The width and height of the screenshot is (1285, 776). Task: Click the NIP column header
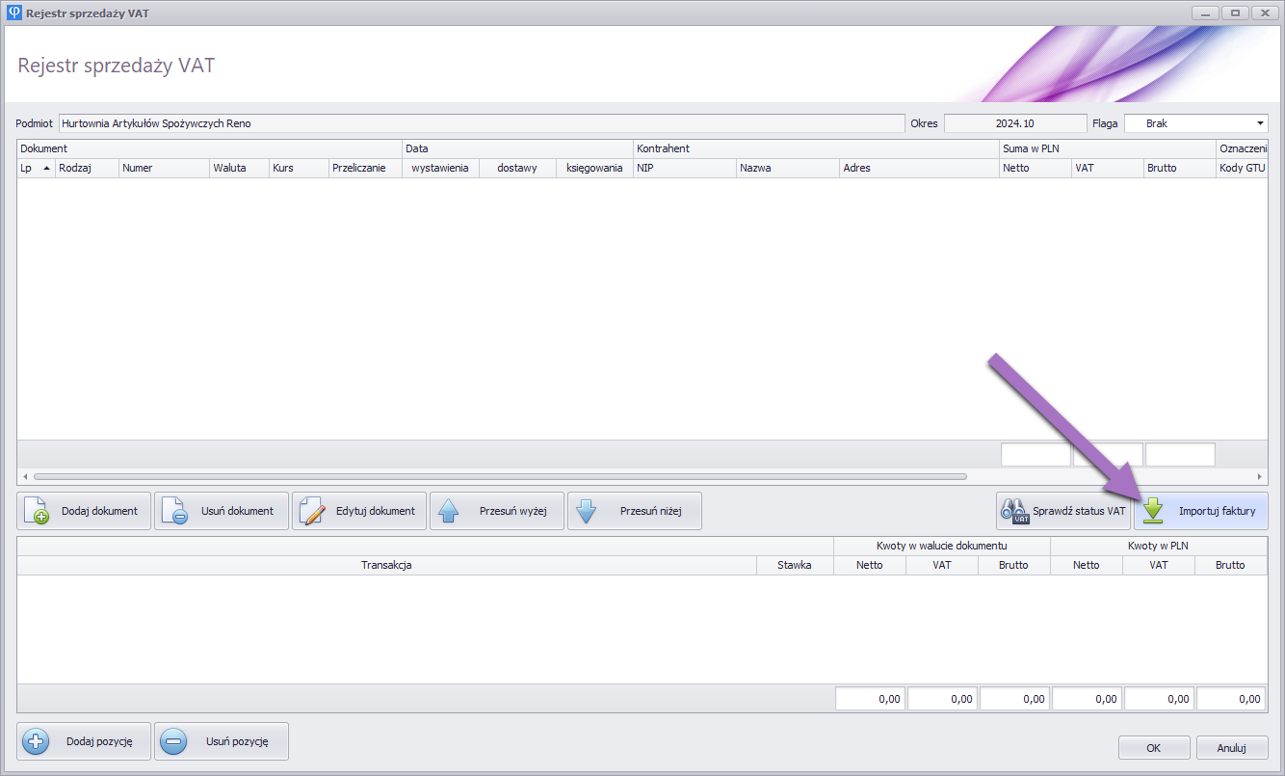(x=684, y=168)
